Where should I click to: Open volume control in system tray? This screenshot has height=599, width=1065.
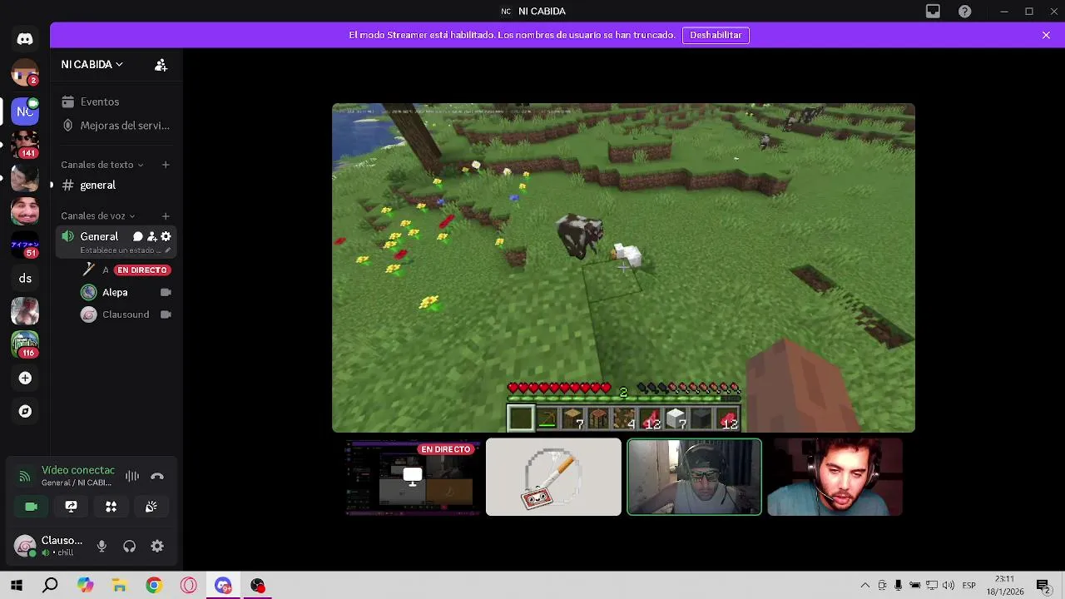(949, 586)
